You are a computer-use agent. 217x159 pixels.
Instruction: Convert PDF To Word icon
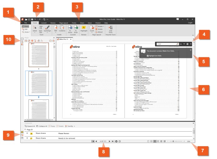point(70,29)
